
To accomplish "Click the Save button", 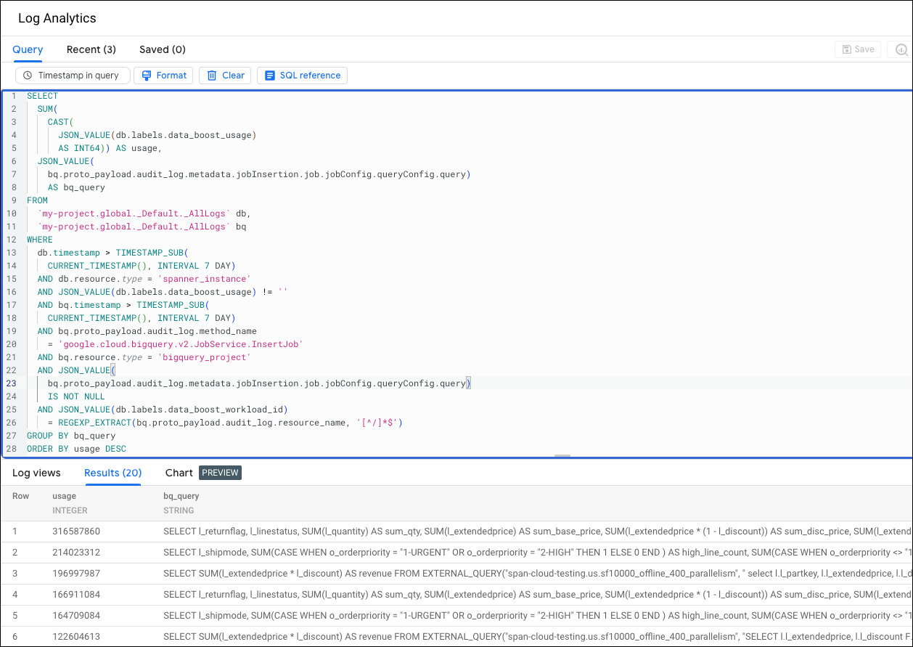I will coord(858,49).
